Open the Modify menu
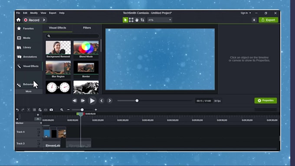 (34, 13)
